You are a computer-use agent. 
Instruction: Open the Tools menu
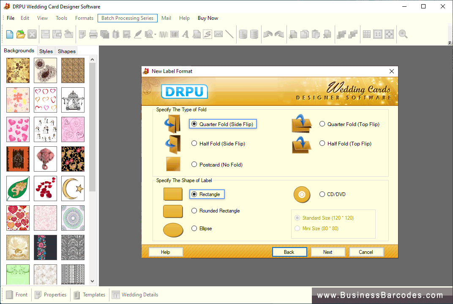[x=62, y=18]
